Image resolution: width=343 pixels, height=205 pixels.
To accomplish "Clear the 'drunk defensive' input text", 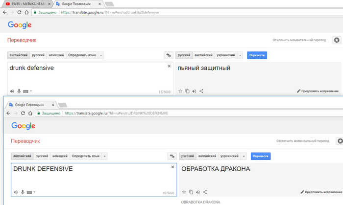I will [169, 66].
